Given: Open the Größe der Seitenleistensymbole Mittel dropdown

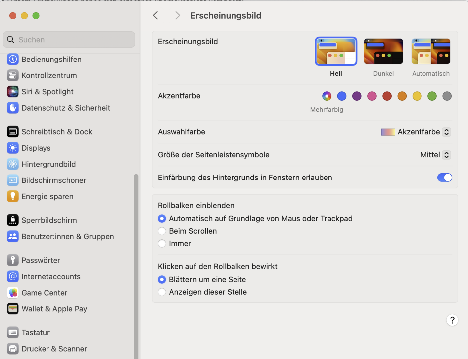Looking at the screenshot, I should tap(435, 155).
